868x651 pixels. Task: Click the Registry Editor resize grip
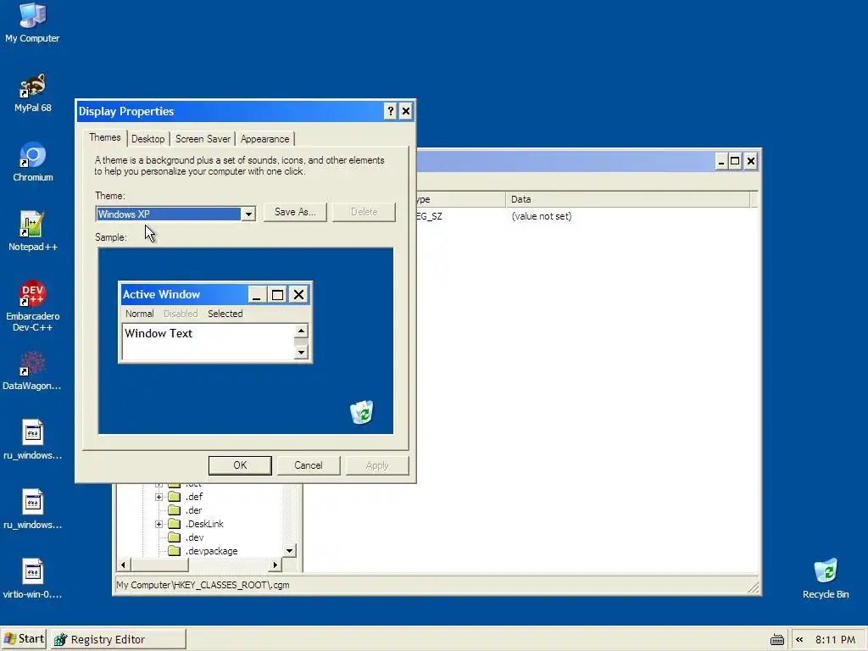754,587
